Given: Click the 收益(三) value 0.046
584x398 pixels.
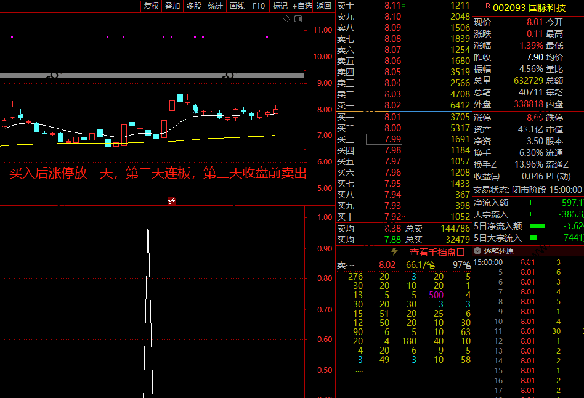Looking at the screenshot, I should pyautogui.click(x=533, y=176).
